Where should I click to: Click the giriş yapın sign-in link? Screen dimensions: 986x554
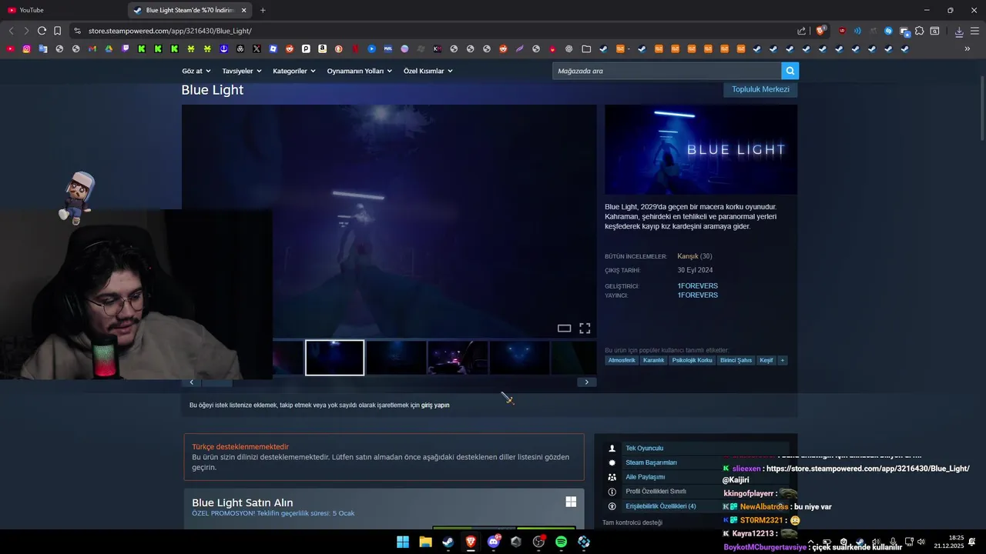(435, 405)
